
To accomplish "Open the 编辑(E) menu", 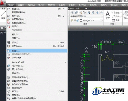I will (21, 5).
